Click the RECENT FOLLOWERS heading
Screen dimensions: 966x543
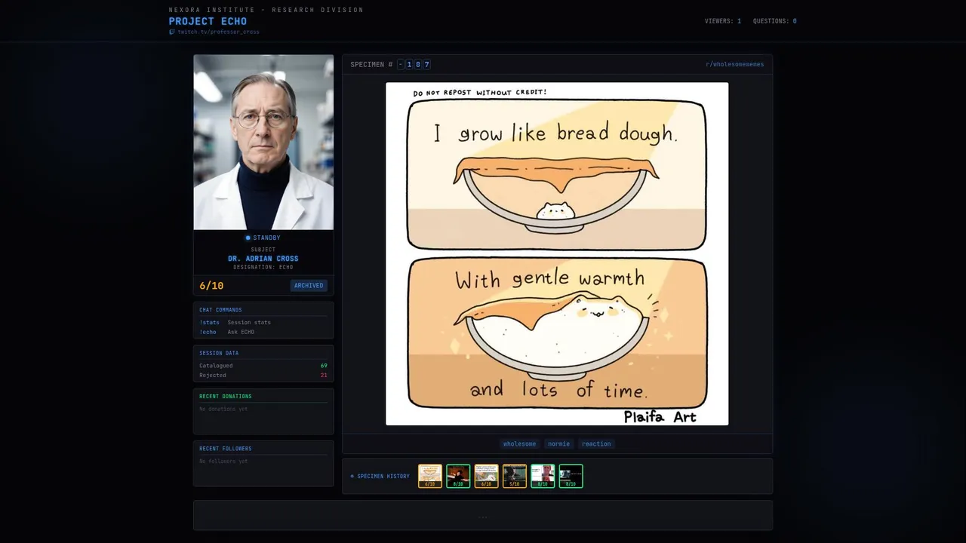point(226,449)
